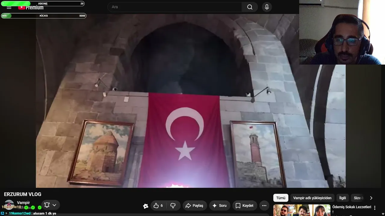Screen dimensions: 385x216
Task: Expand the subscription options chevron
Action: coord(54,205)
